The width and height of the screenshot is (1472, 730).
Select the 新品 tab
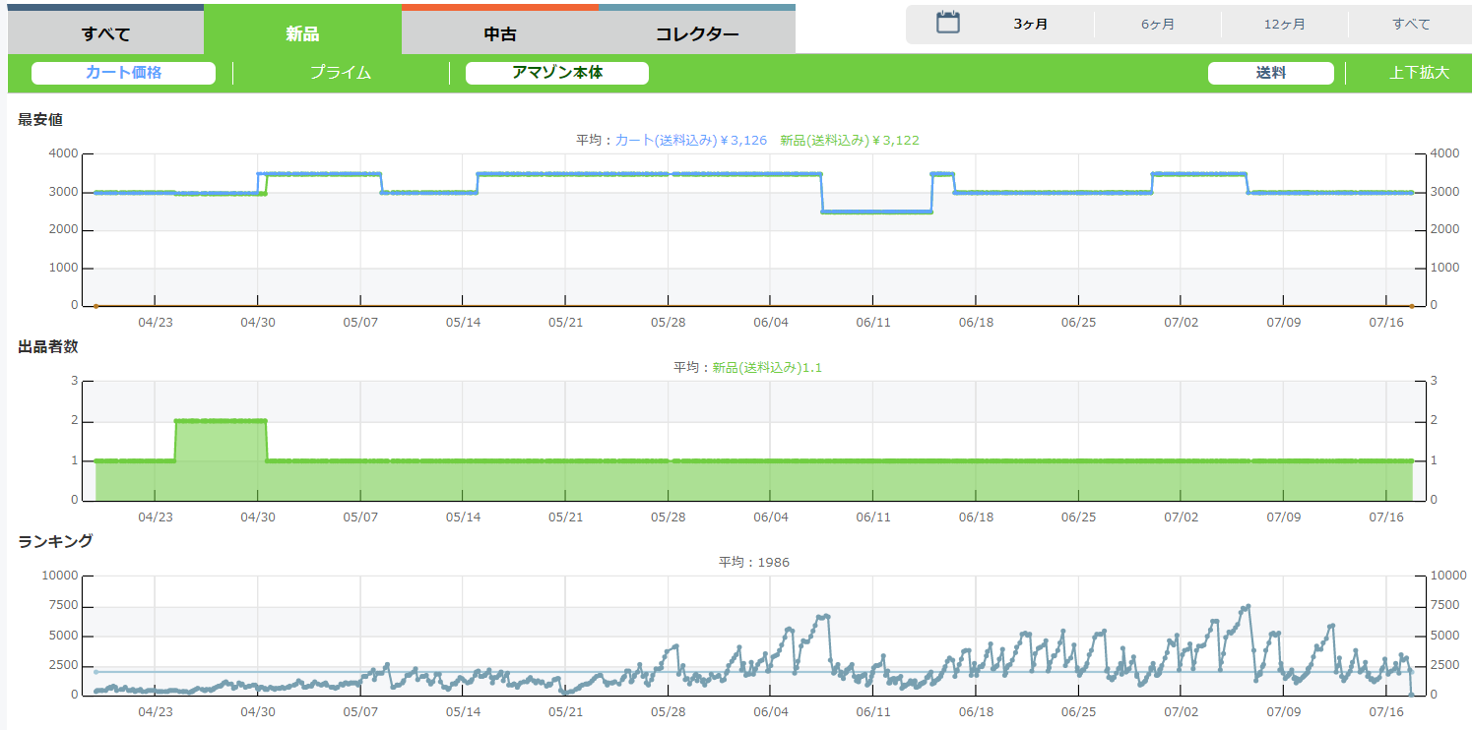302,33
